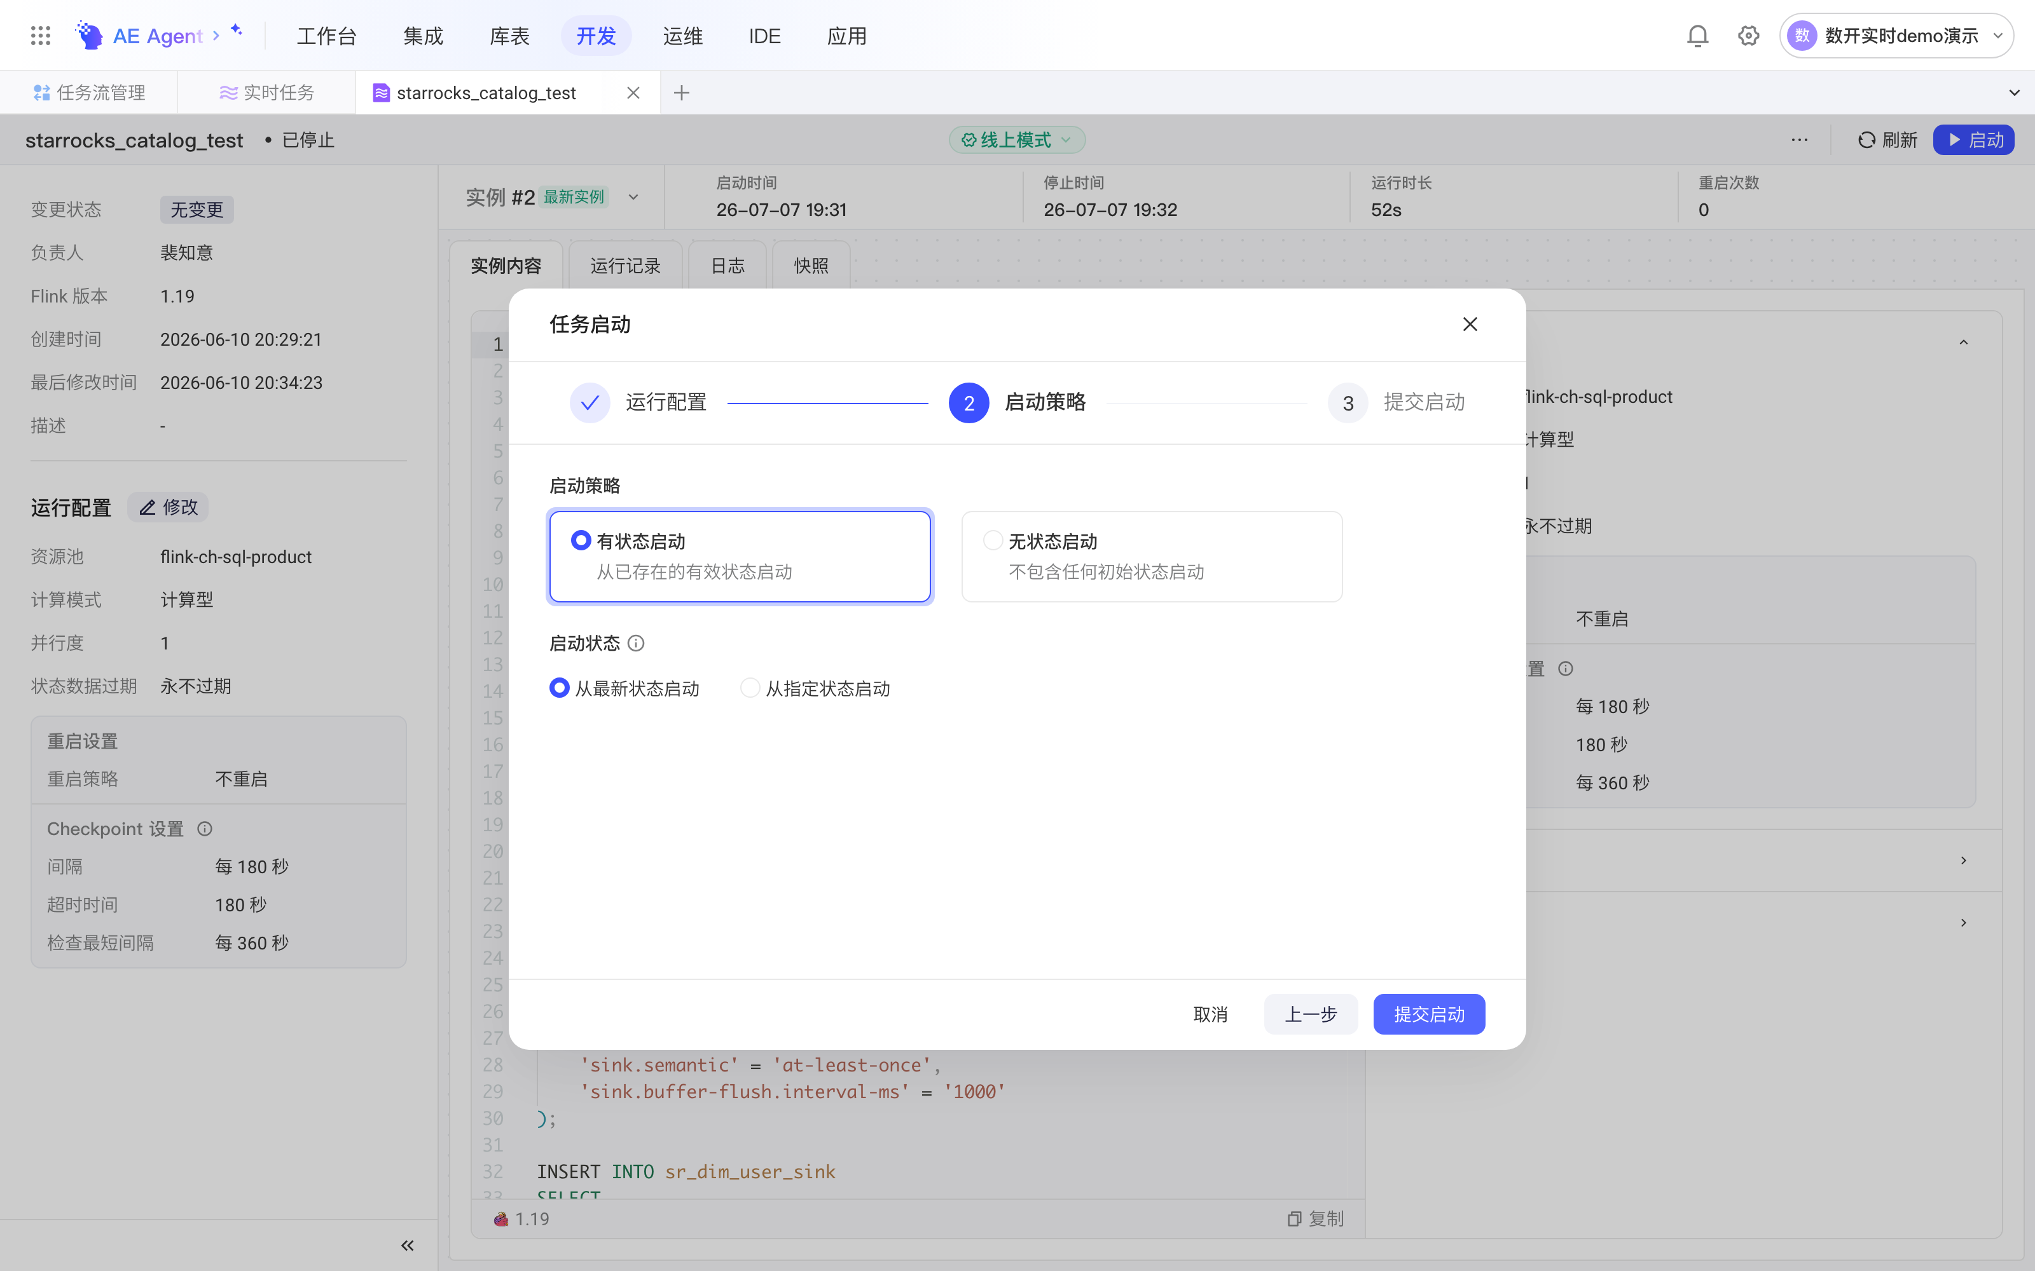Click 取消 to cancel the dialog
Viewport: 2035px width, 1271px height.
(1210, 1014)
